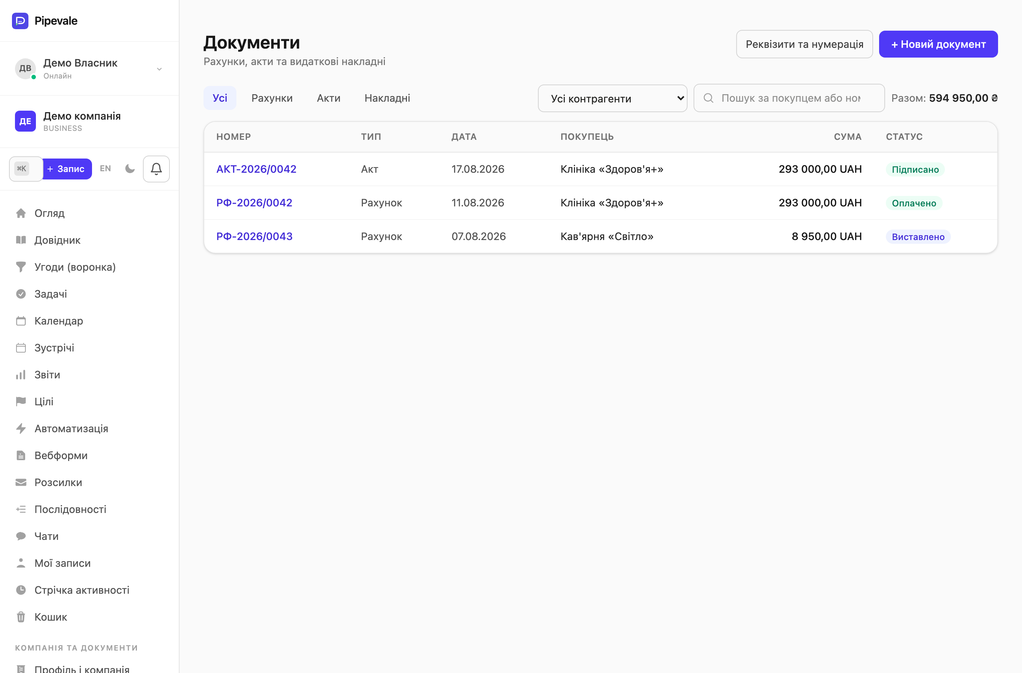The height and width of the screenshot is (673, 1022).
Task: Open the Усі контрагенти dropdown
Action: 612,98
